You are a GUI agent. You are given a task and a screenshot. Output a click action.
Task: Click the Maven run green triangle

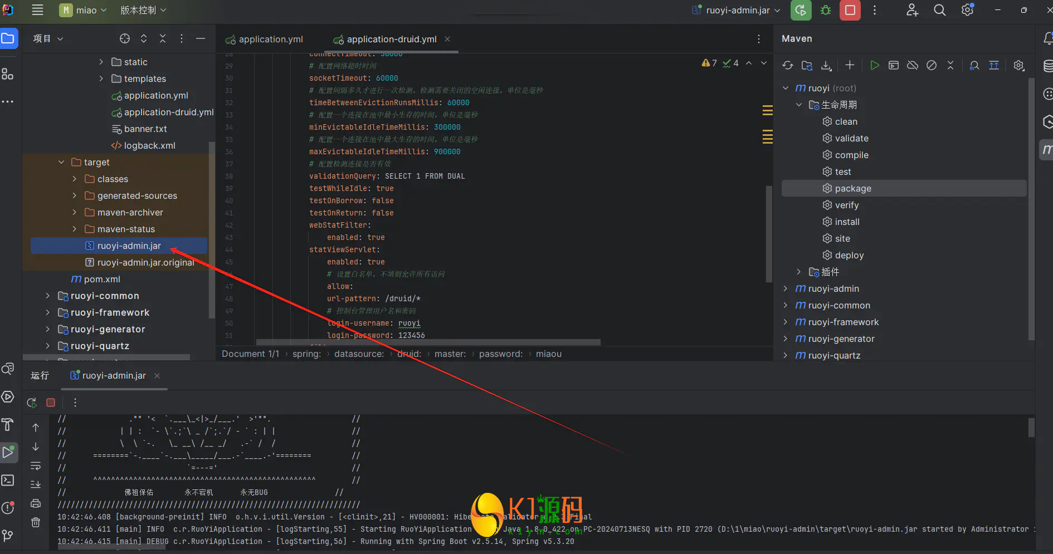[x=874, y=66]
